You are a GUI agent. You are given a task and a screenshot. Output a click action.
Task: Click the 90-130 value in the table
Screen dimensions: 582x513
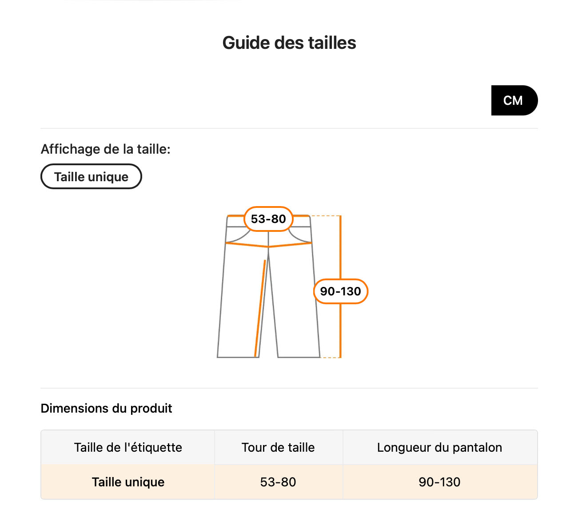439,482
